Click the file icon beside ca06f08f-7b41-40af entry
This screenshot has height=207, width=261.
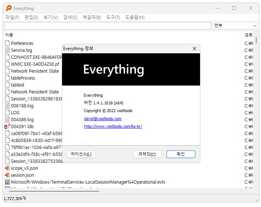click(x=7, y=133)
